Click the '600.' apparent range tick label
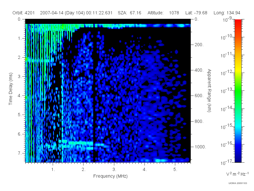 point(199,96)
